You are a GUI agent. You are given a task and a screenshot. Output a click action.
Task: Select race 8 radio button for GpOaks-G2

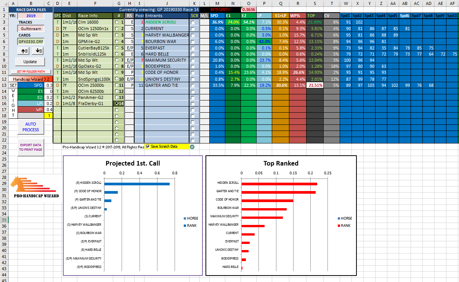point(117,67)
